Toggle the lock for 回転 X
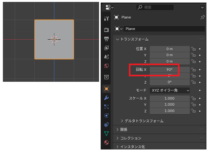The image size is (209, 153). click(193, 70)
